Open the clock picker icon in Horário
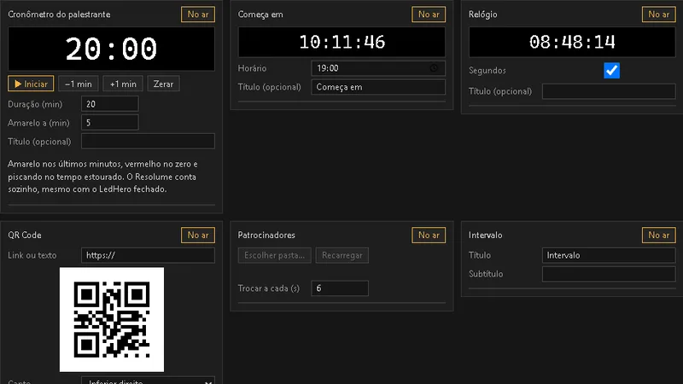The height and width of the screenshot is (384, 683). pyautogui.click(x=434, y=68)
